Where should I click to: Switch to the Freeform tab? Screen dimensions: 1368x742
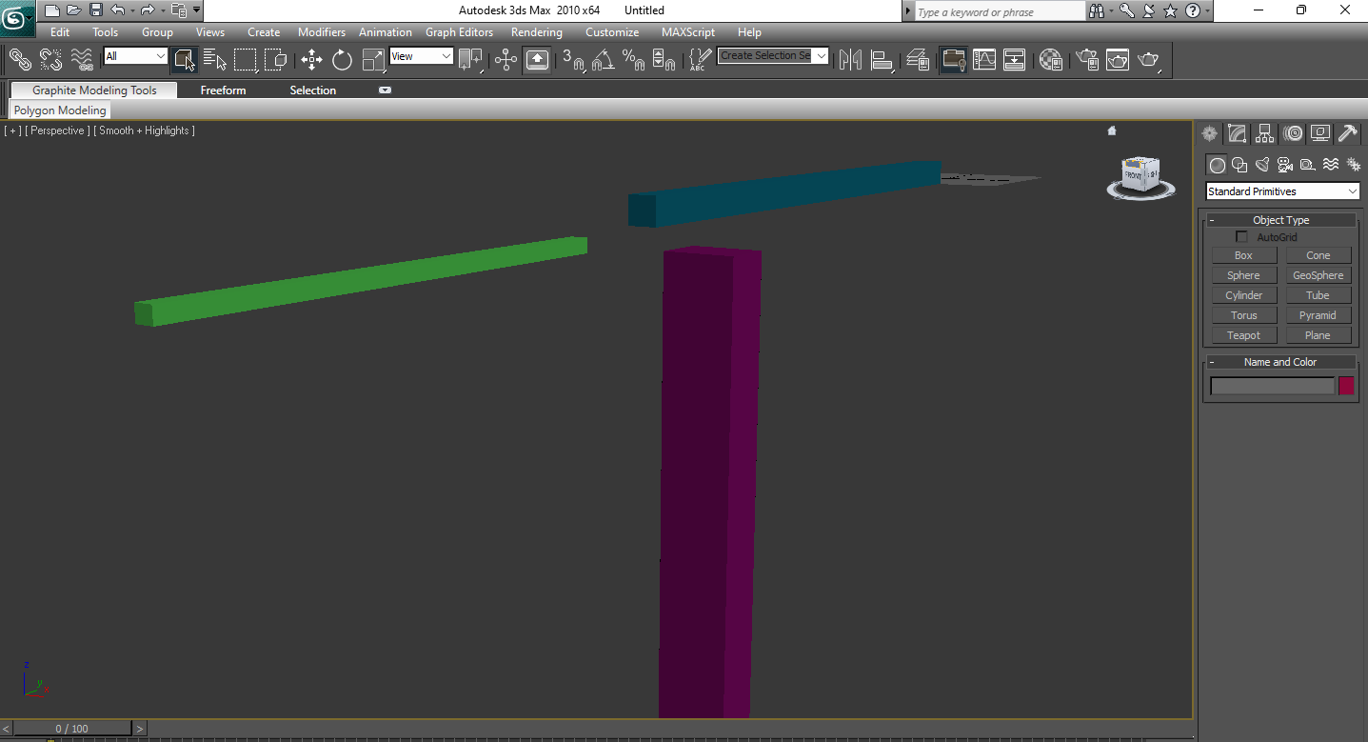(223, 90)
